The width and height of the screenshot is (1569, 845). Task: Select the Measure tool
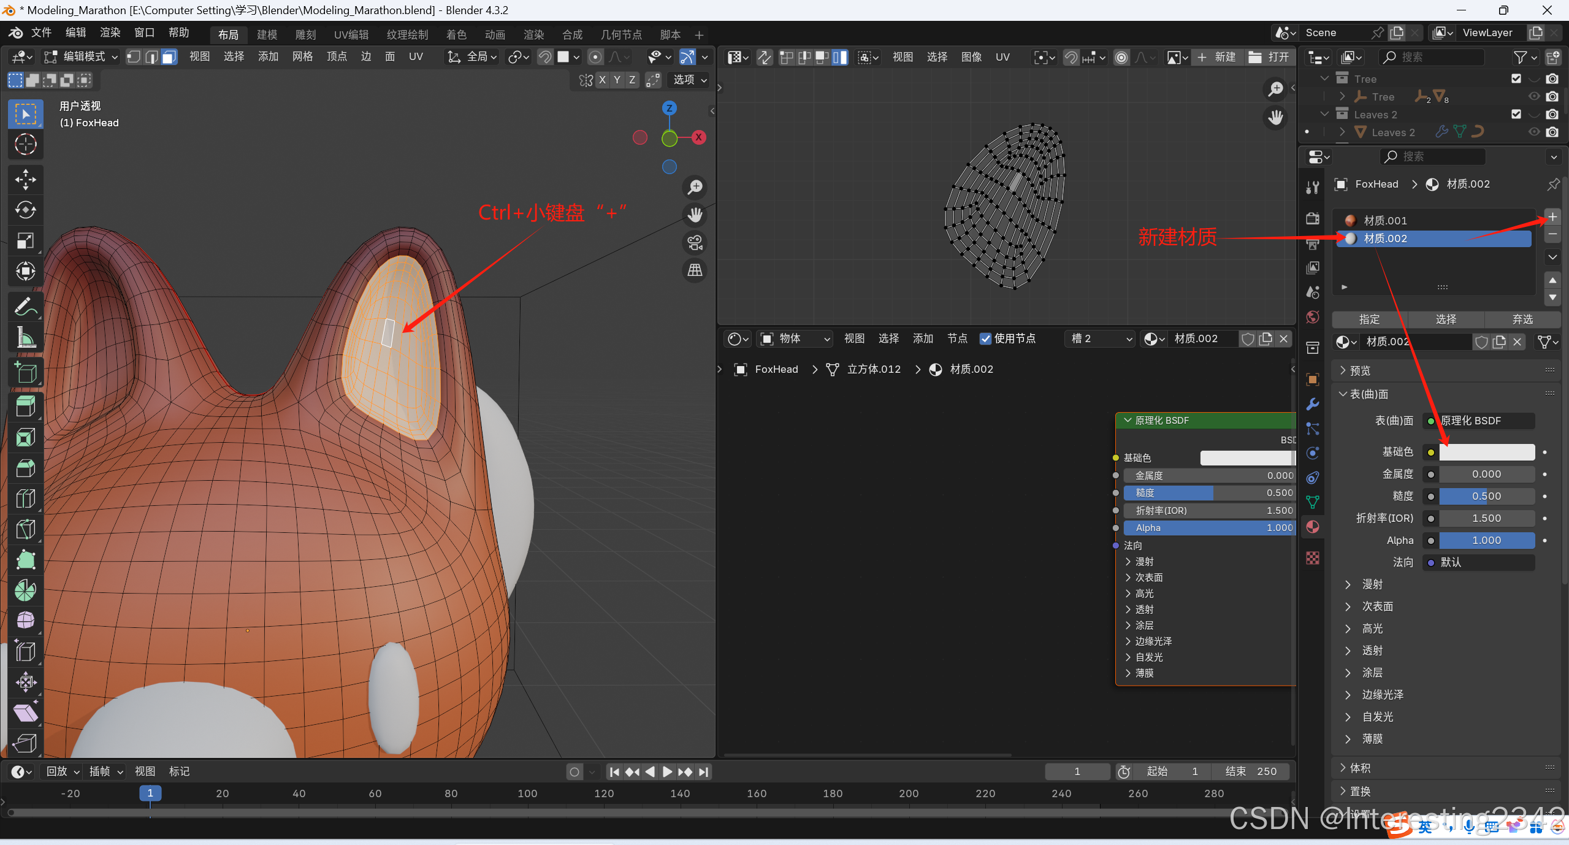[25, 337]
